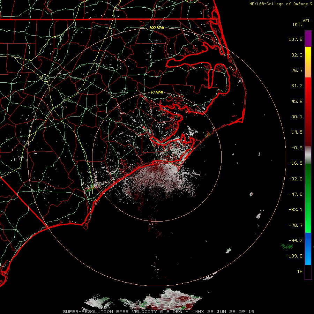This screenshot has height=314, width=314.
Task: Click the [KT] units label
Action: 298,24
